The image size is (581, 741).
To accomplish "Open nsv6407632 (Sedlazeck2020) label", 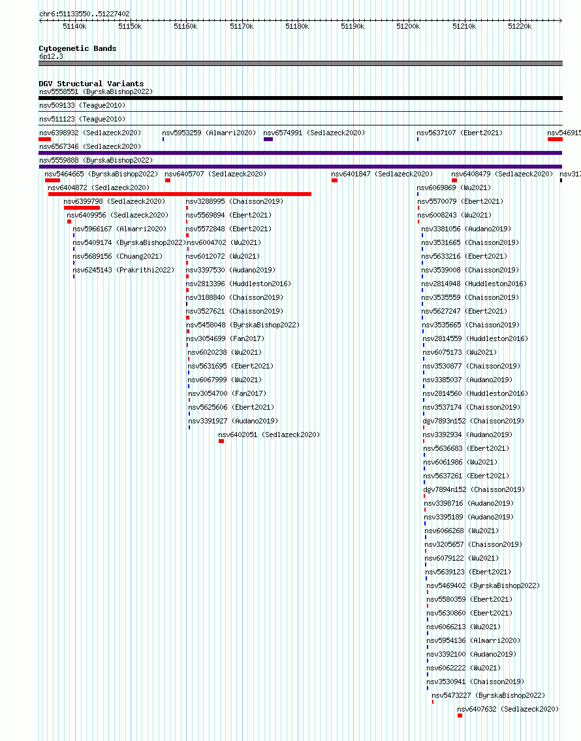I will click(x=509, y=709).
